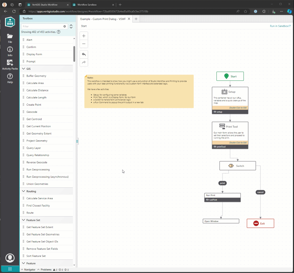This screenshot has width=294, height=273.
Task: Select the Switch activity icon
Action: click(231, 166)
